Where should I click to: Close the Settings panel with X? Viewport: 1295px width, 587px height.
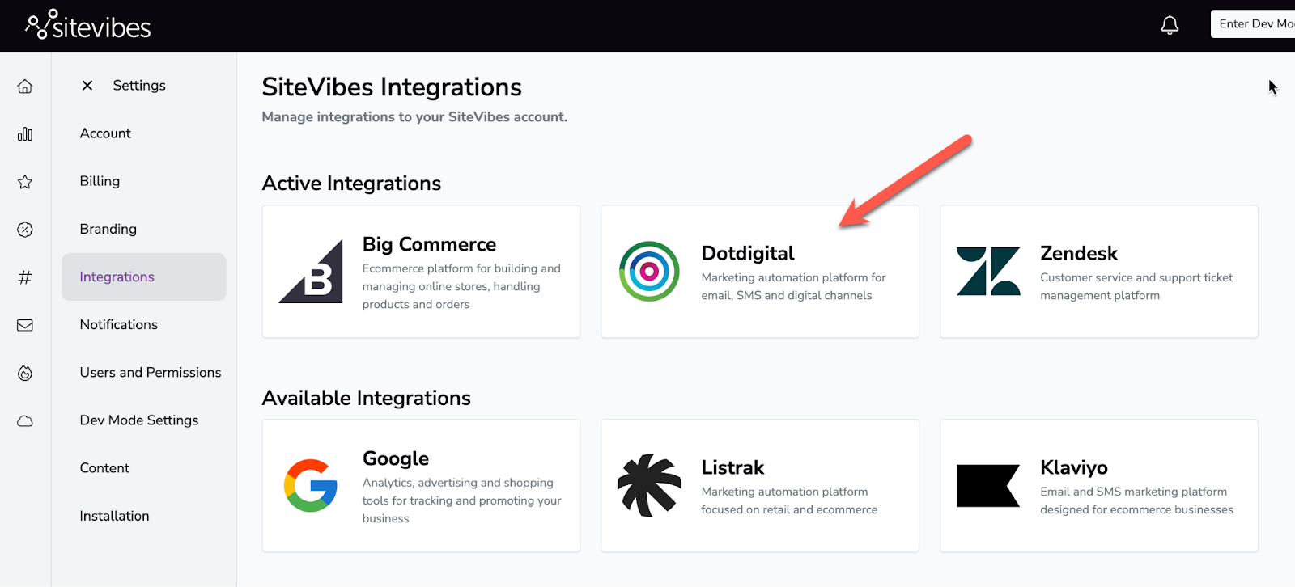[x=87, y=86]
